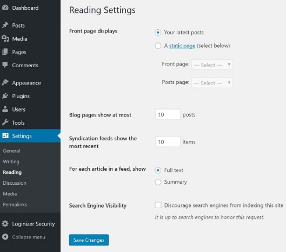The height and width of the screenshot is (252, 286).
Task: Open the Front page select dropdown
Action: pyautogui.click(x=212, y=64)
